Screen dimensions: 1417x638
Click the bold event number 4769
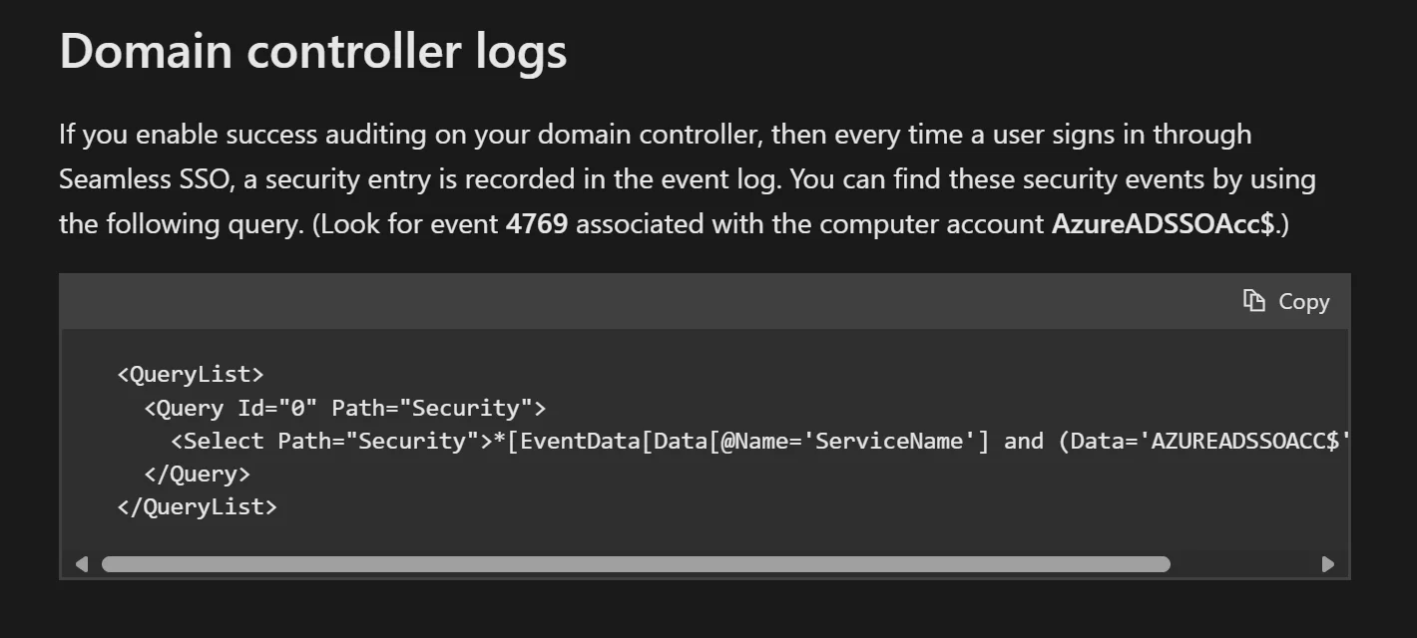(x=536, y=223)
